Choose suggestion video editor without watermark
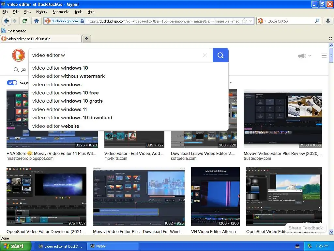This screenshot has height=251, width=334. (x=129, y=76)
